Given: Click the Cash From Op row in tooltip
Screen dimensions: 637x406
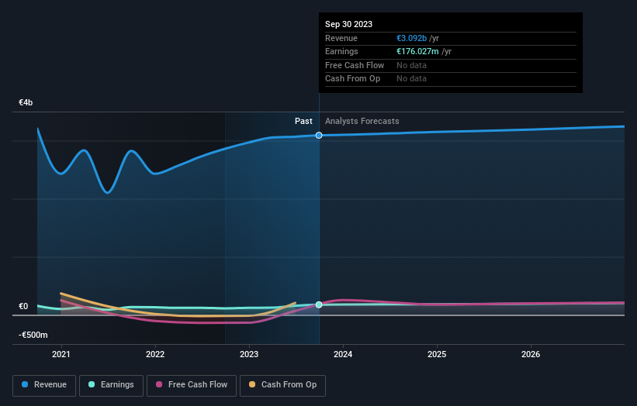Looking at the screenshot, I should [x=451, y=79].
